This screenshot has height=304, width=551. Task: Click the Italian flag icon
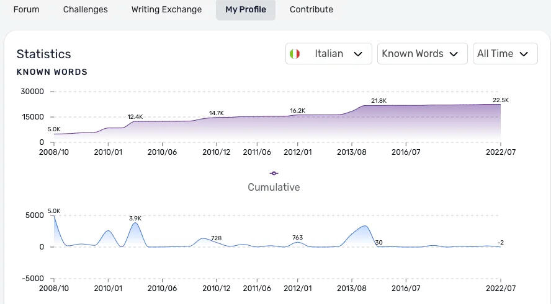295,54
